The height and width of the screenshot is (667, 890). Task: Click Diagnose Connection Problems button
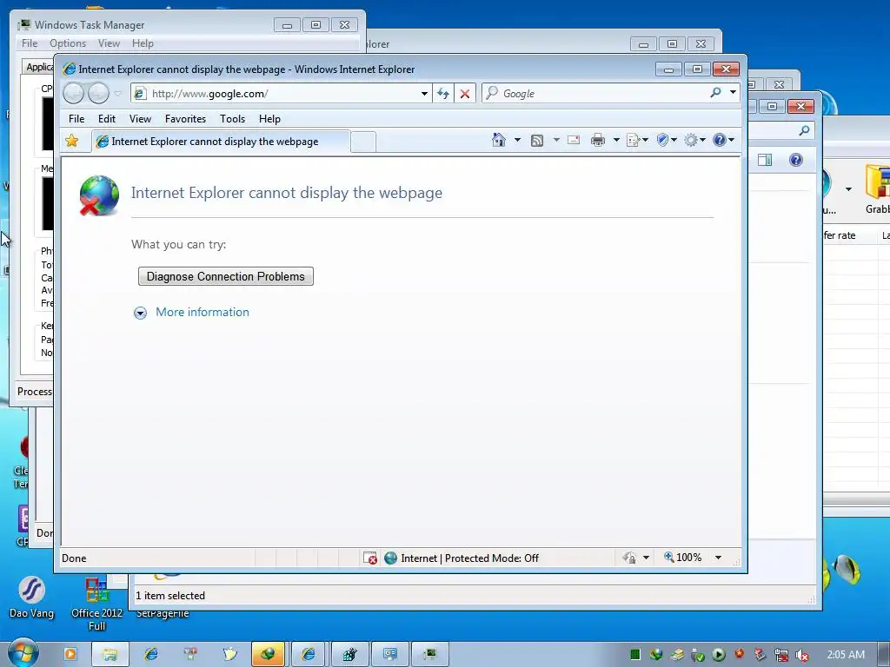coord(226,276)
